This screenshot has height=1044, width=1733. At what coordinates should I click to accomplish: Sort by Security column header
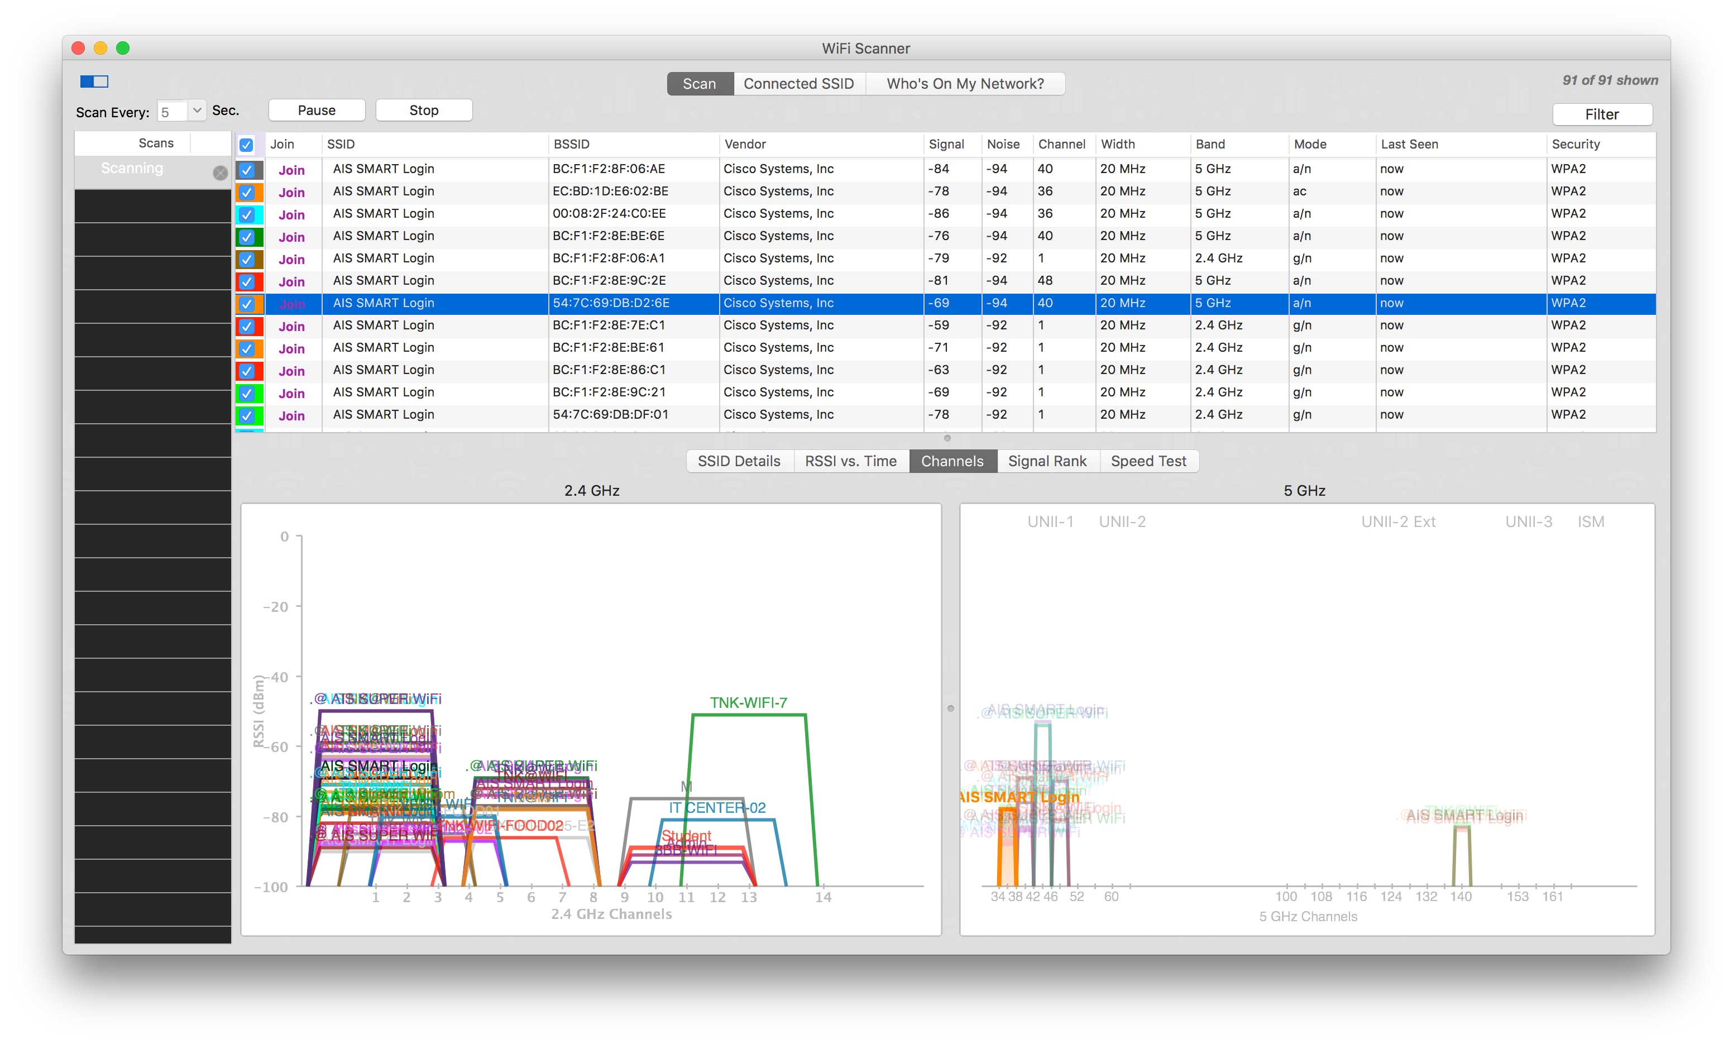(1601, 144)
